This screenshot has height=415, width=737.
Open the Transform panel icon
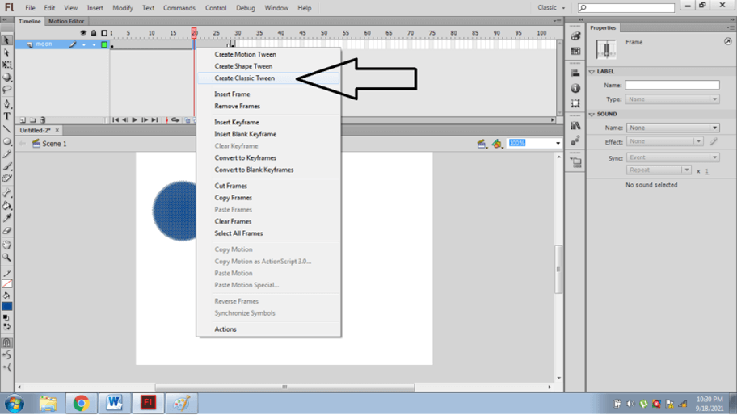pyautogui.click(x=575, y=103)
